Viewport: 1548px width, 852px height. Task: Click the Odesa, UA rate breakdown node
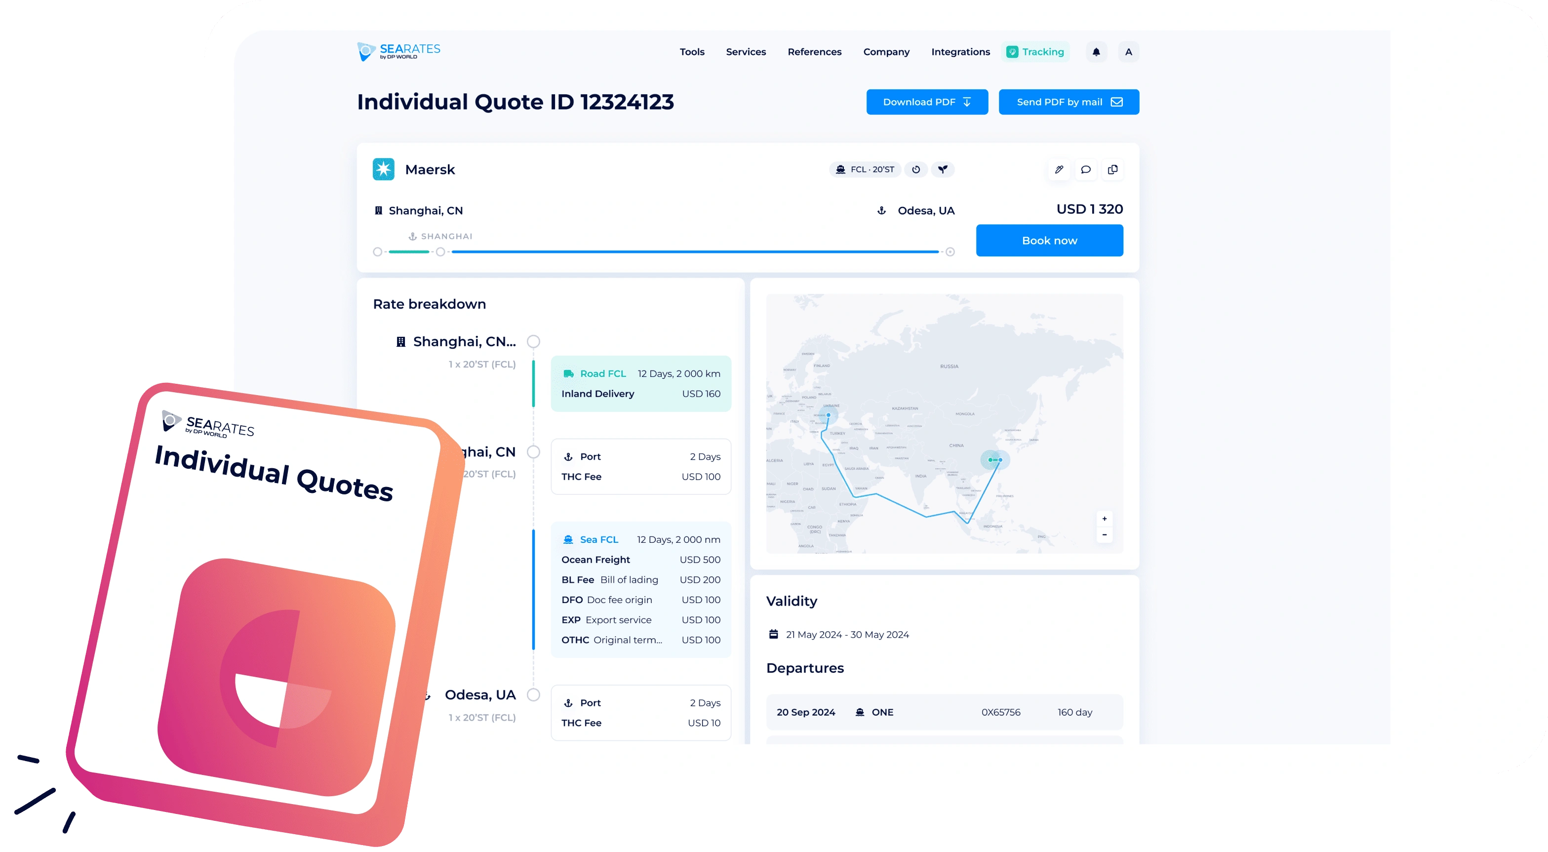(x=533, y=694)
